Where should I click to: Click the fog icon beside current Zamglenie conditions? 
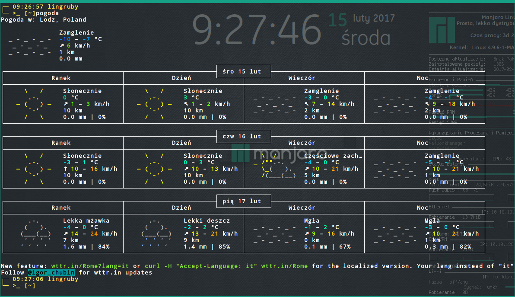[x=30, y=46]
